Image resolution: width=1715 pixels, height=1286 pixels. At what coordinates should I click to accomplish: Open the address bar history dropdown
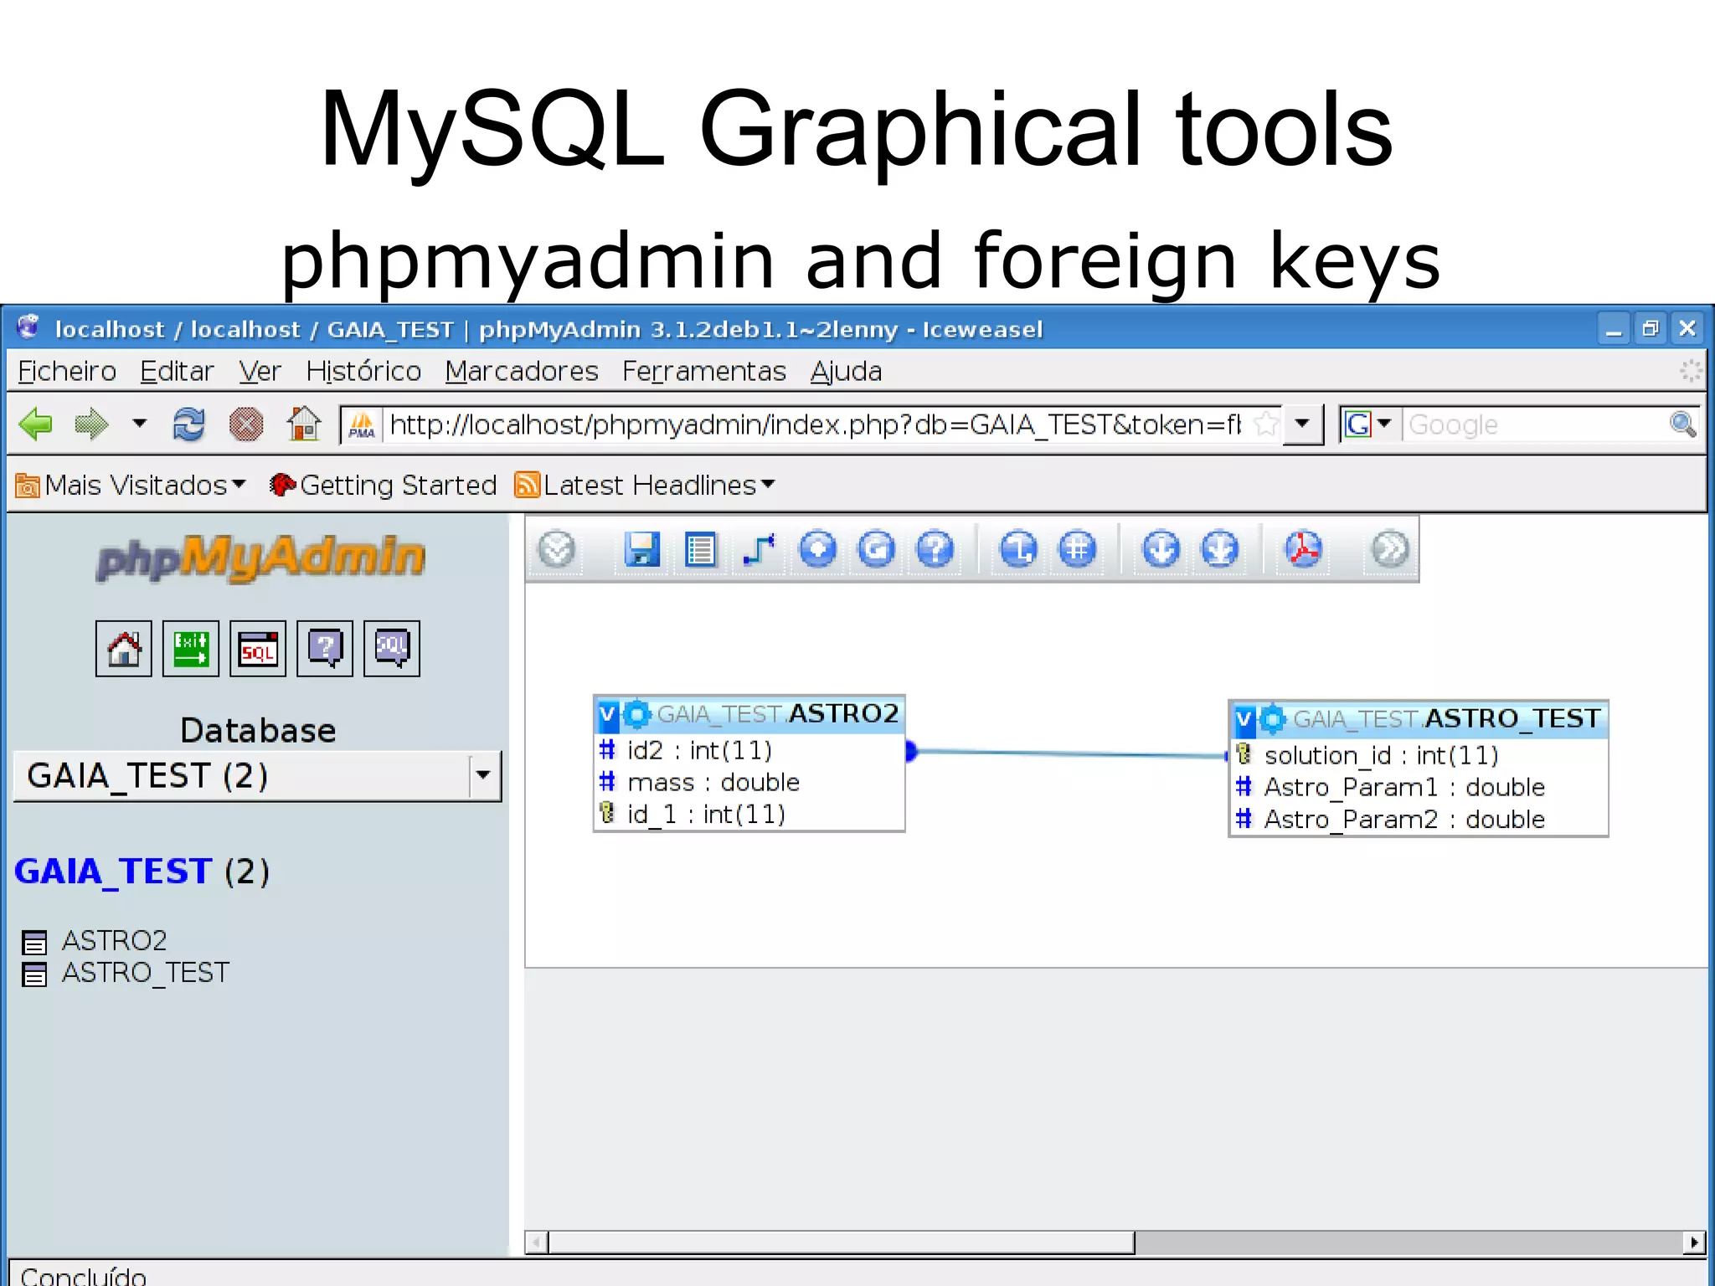pos(1302,424)
